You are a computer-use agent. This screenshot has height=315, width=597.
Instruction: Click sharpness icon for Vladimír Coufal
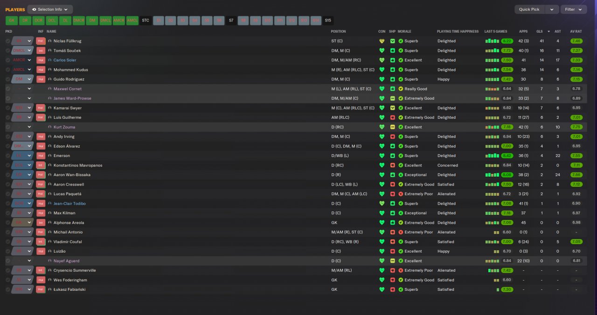click(393, 242)
